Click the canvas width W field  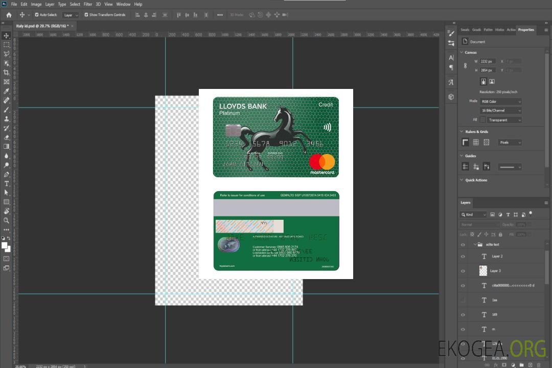point(488,61)
